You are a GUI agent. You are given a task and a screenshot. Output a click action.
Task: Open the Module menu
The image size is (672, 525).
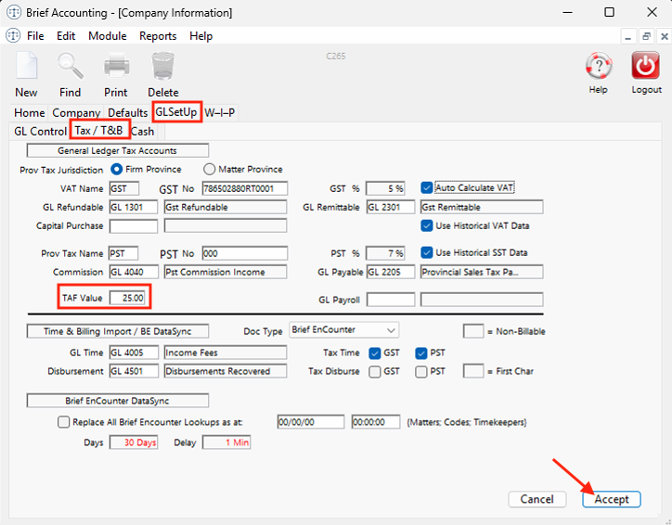tap(107, 36)
